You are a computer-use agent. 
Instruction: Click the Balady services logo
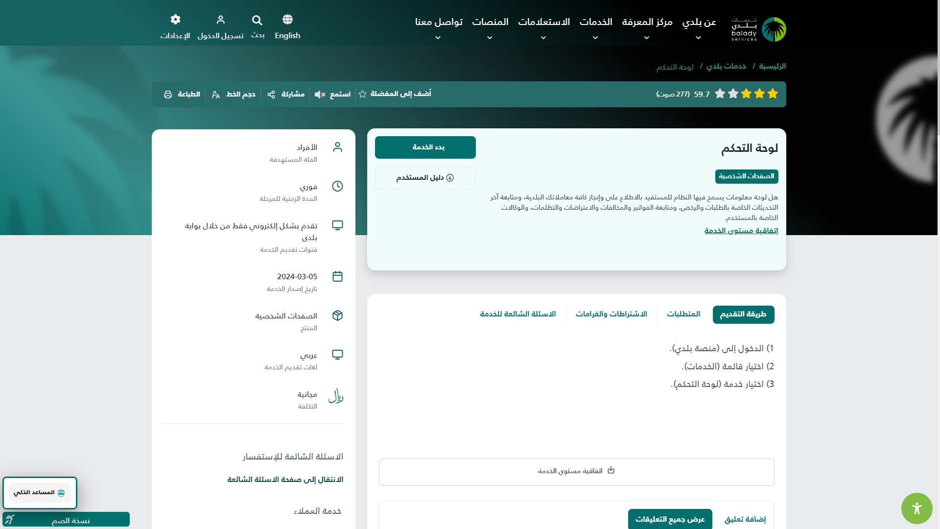tap(759, 29)
